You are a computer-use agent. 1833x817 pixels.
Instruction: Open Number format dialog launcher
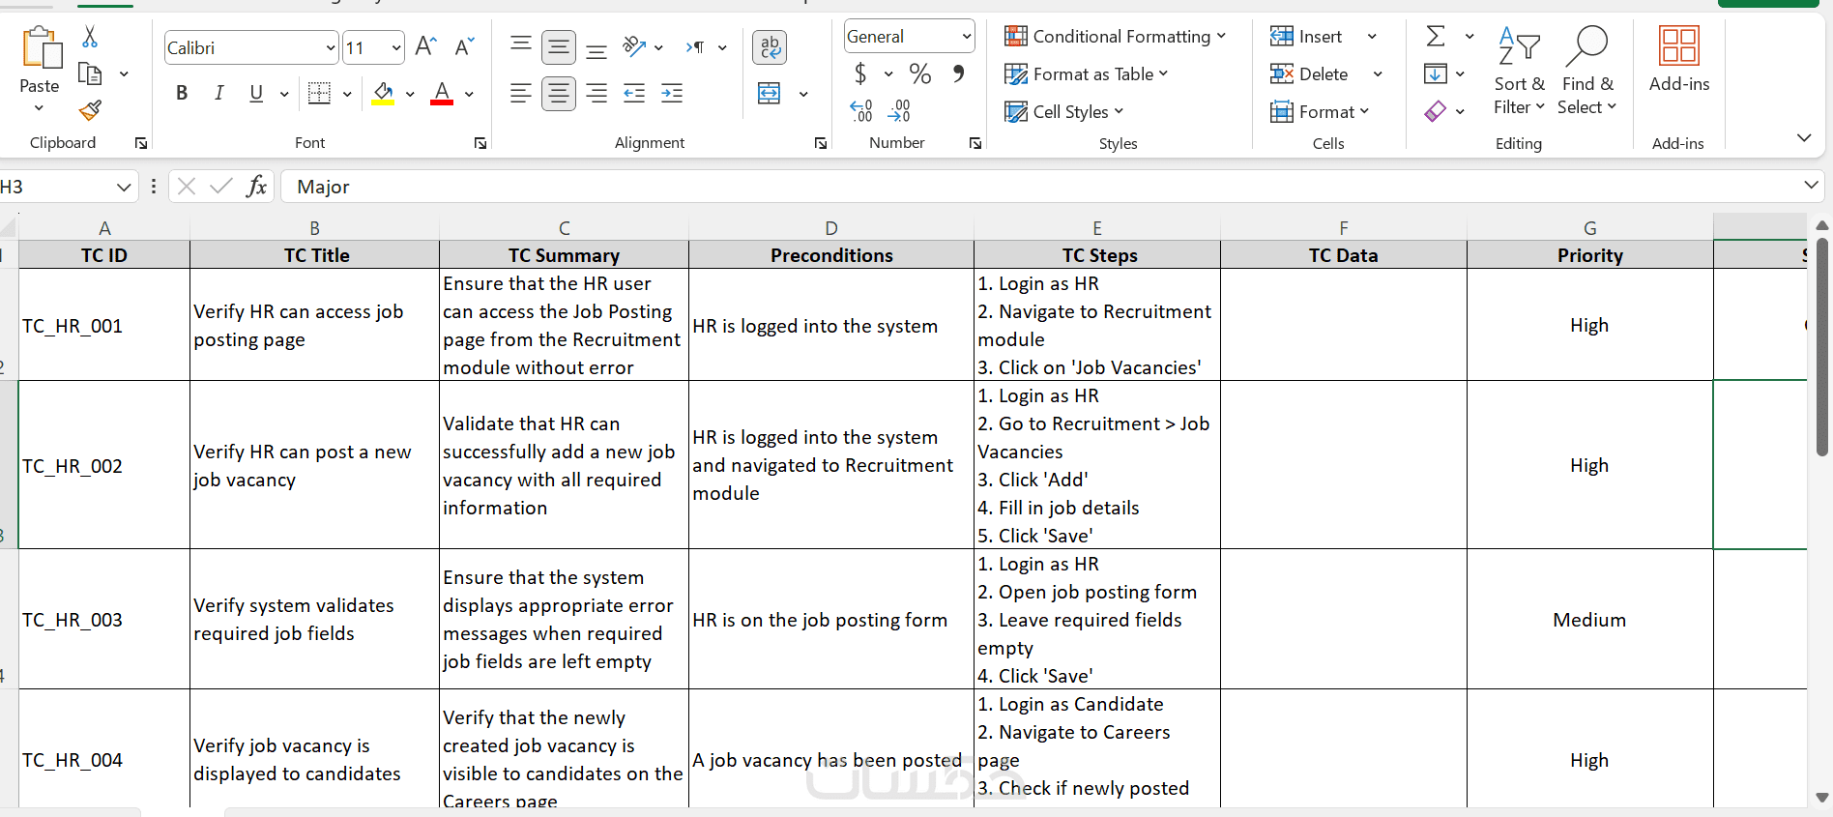click(x=975, y=143)
